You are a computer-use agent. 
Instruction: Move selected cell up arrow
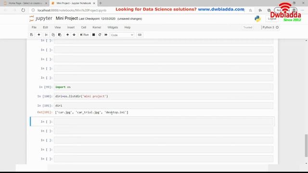[67, 35]
